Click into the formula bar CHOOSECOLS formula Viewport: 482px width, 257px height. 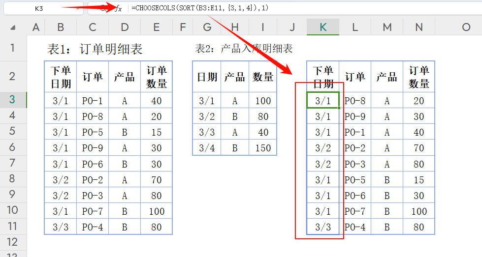click(x=200, y=8)
